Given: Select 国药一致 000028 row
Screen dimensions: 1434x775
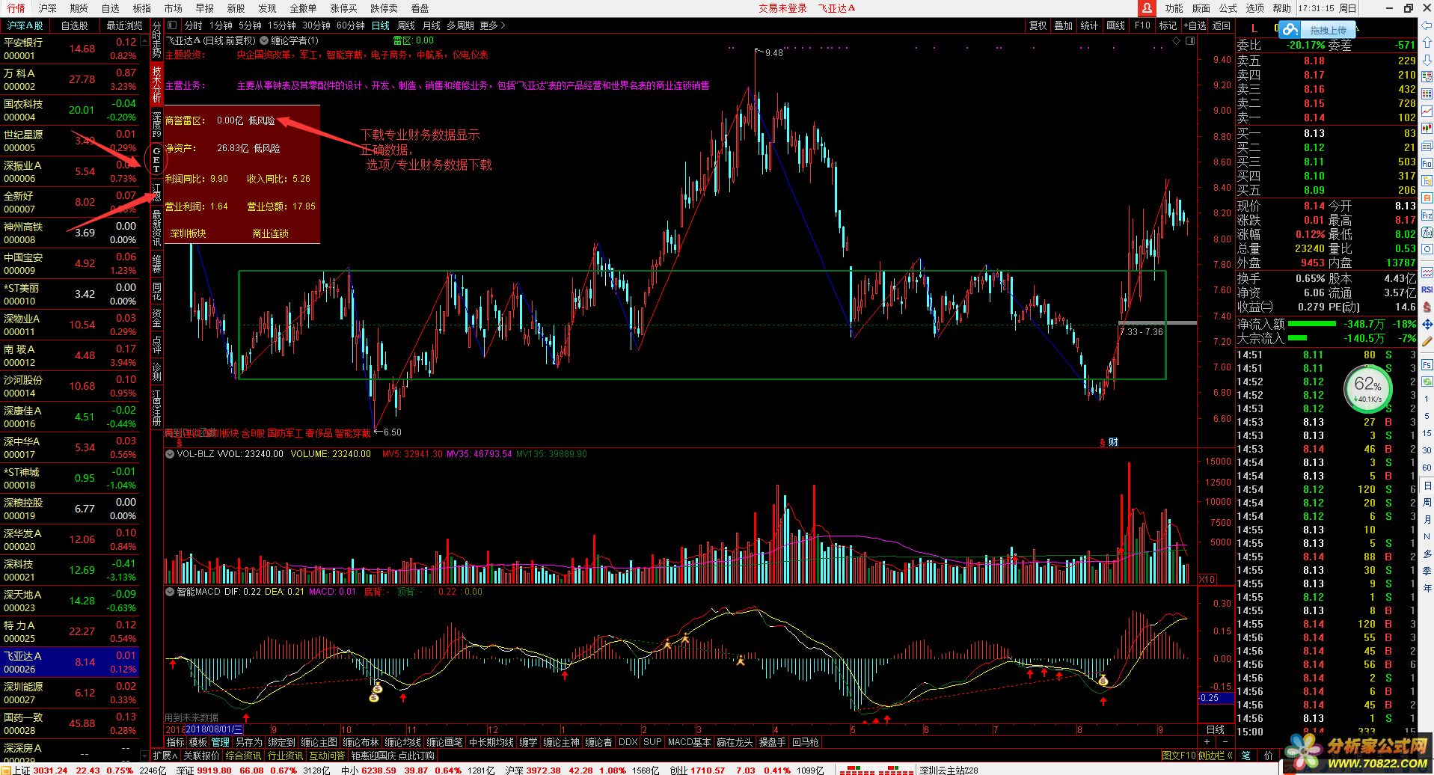Looking at the screenshot, I should point(70,723).
